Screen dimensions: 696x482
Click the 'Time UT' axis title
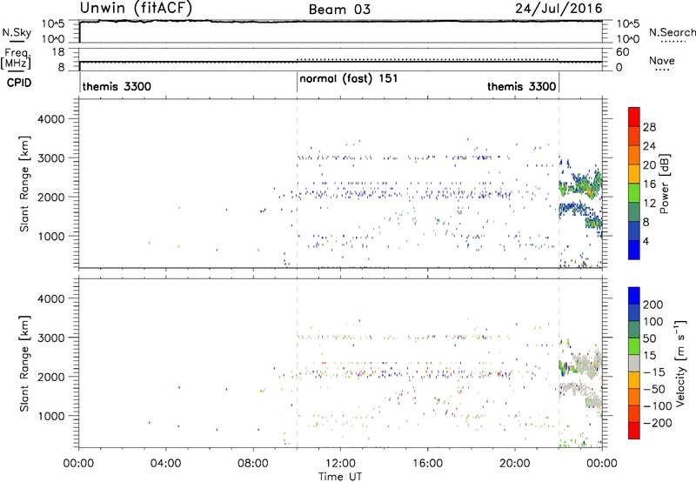coord(340,477)
